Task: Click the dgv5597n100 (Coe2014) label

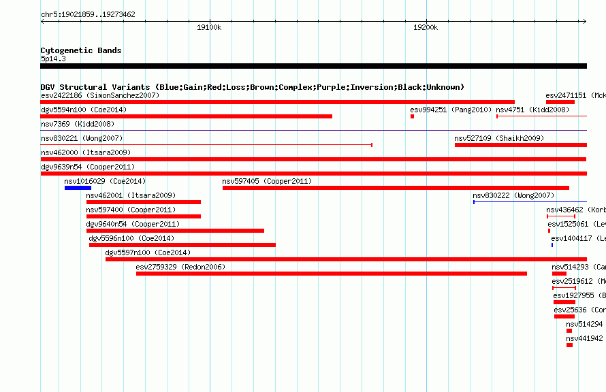Action: [148, 252]
